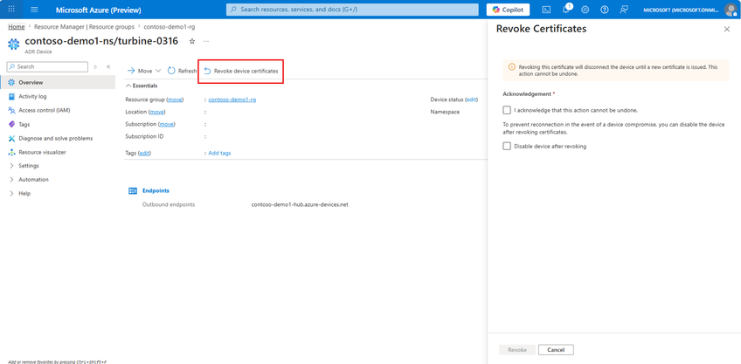The width and height of the screenshot is (741, 364).
Task: Click the Activity log icon in sidebar
Action: (x=12, y=96)
